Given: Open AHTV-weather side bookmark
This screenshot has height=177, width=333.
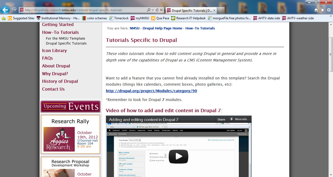Looking at the screenshot, I should pyautogui.click(x=298, y=18).
